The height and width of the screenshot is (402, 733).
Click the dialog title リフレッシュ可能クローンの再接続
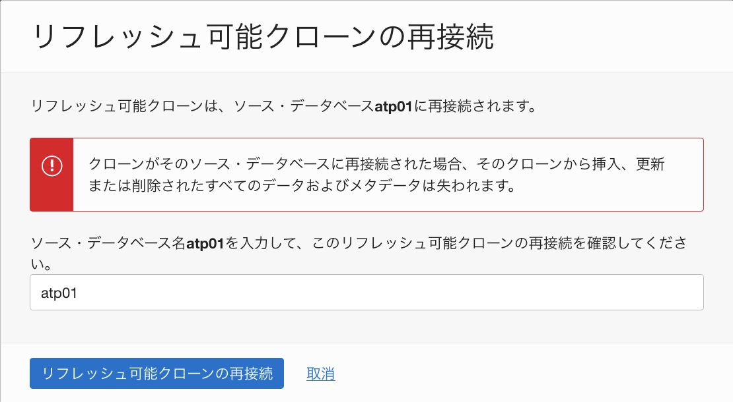coord(265,37)
